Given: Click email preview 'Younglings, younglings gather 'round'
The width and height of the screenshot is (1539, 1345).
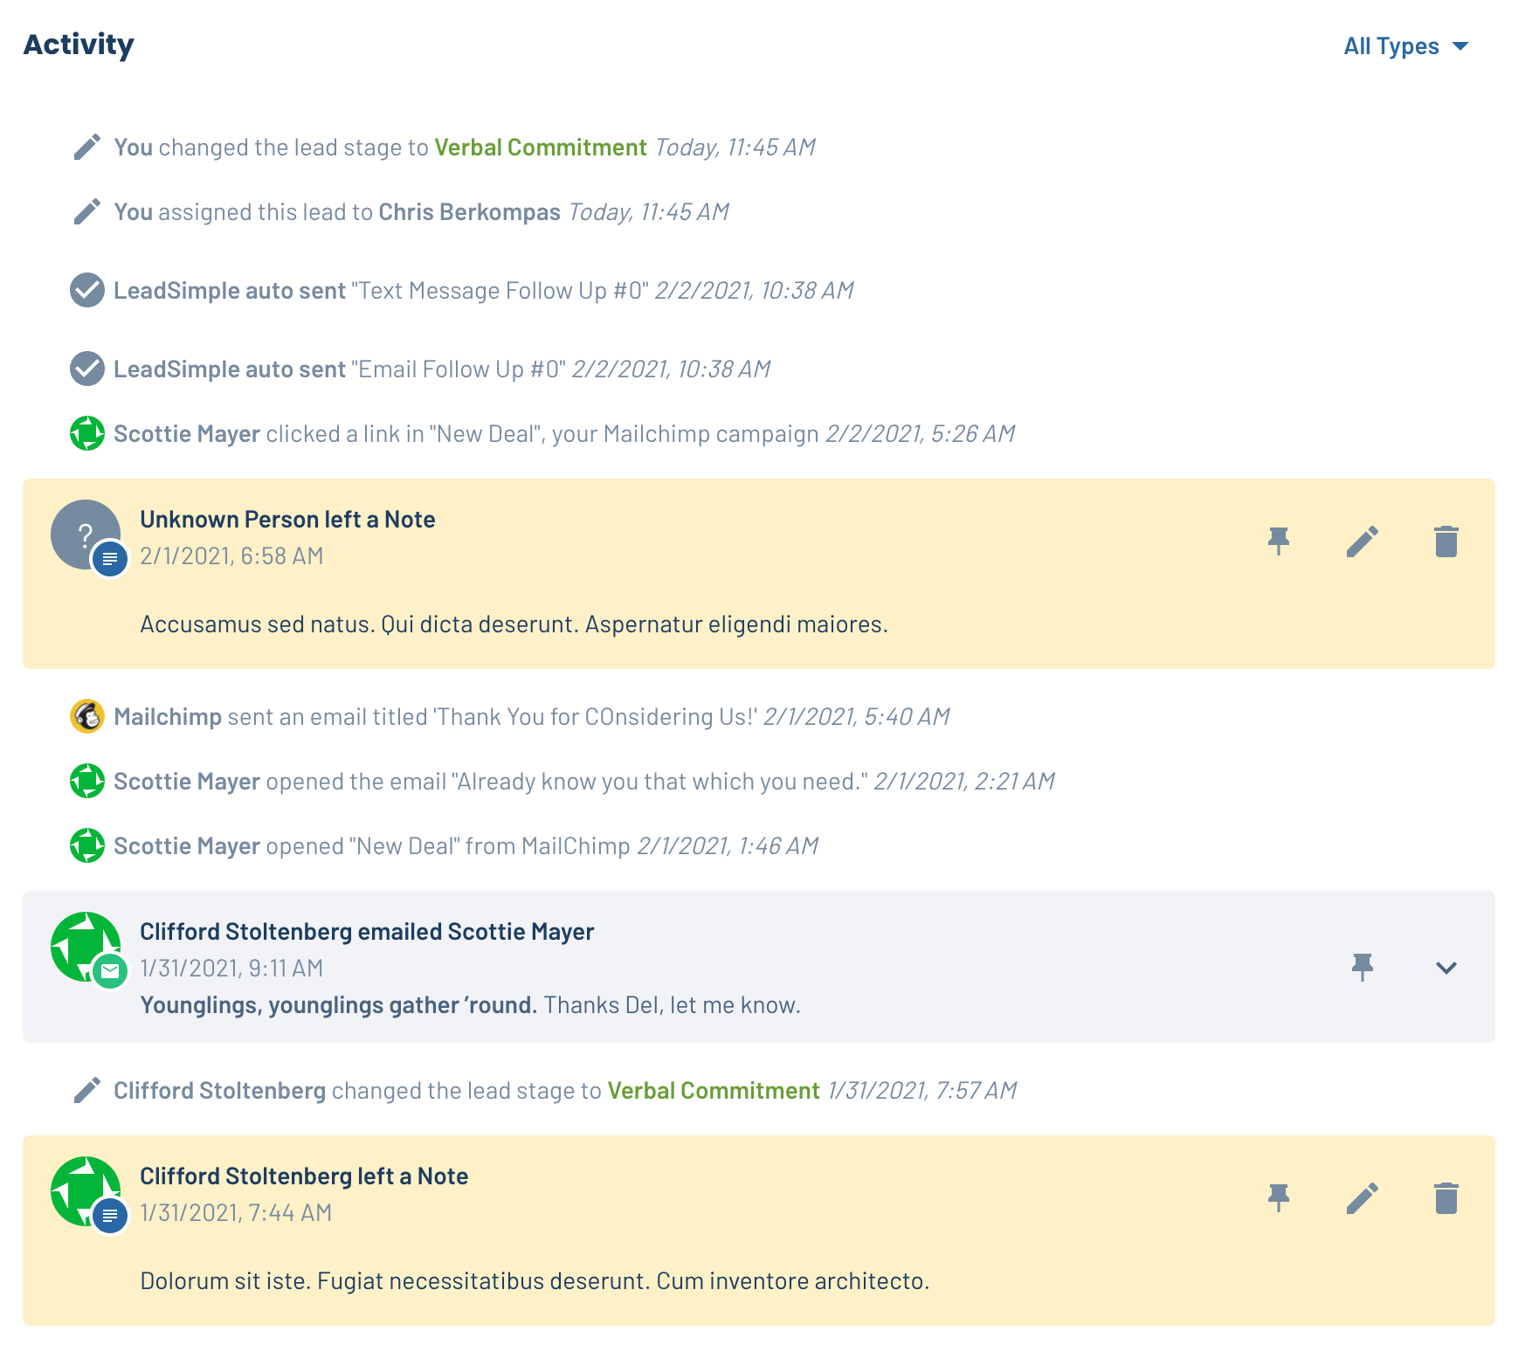Looking at the screenshot, I should point(339,1005).
